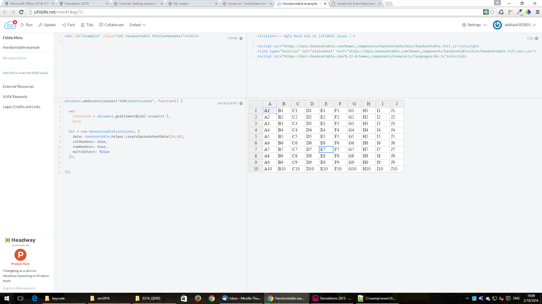
Task: Show hidden system tray icons
Action: coord(467,298)
